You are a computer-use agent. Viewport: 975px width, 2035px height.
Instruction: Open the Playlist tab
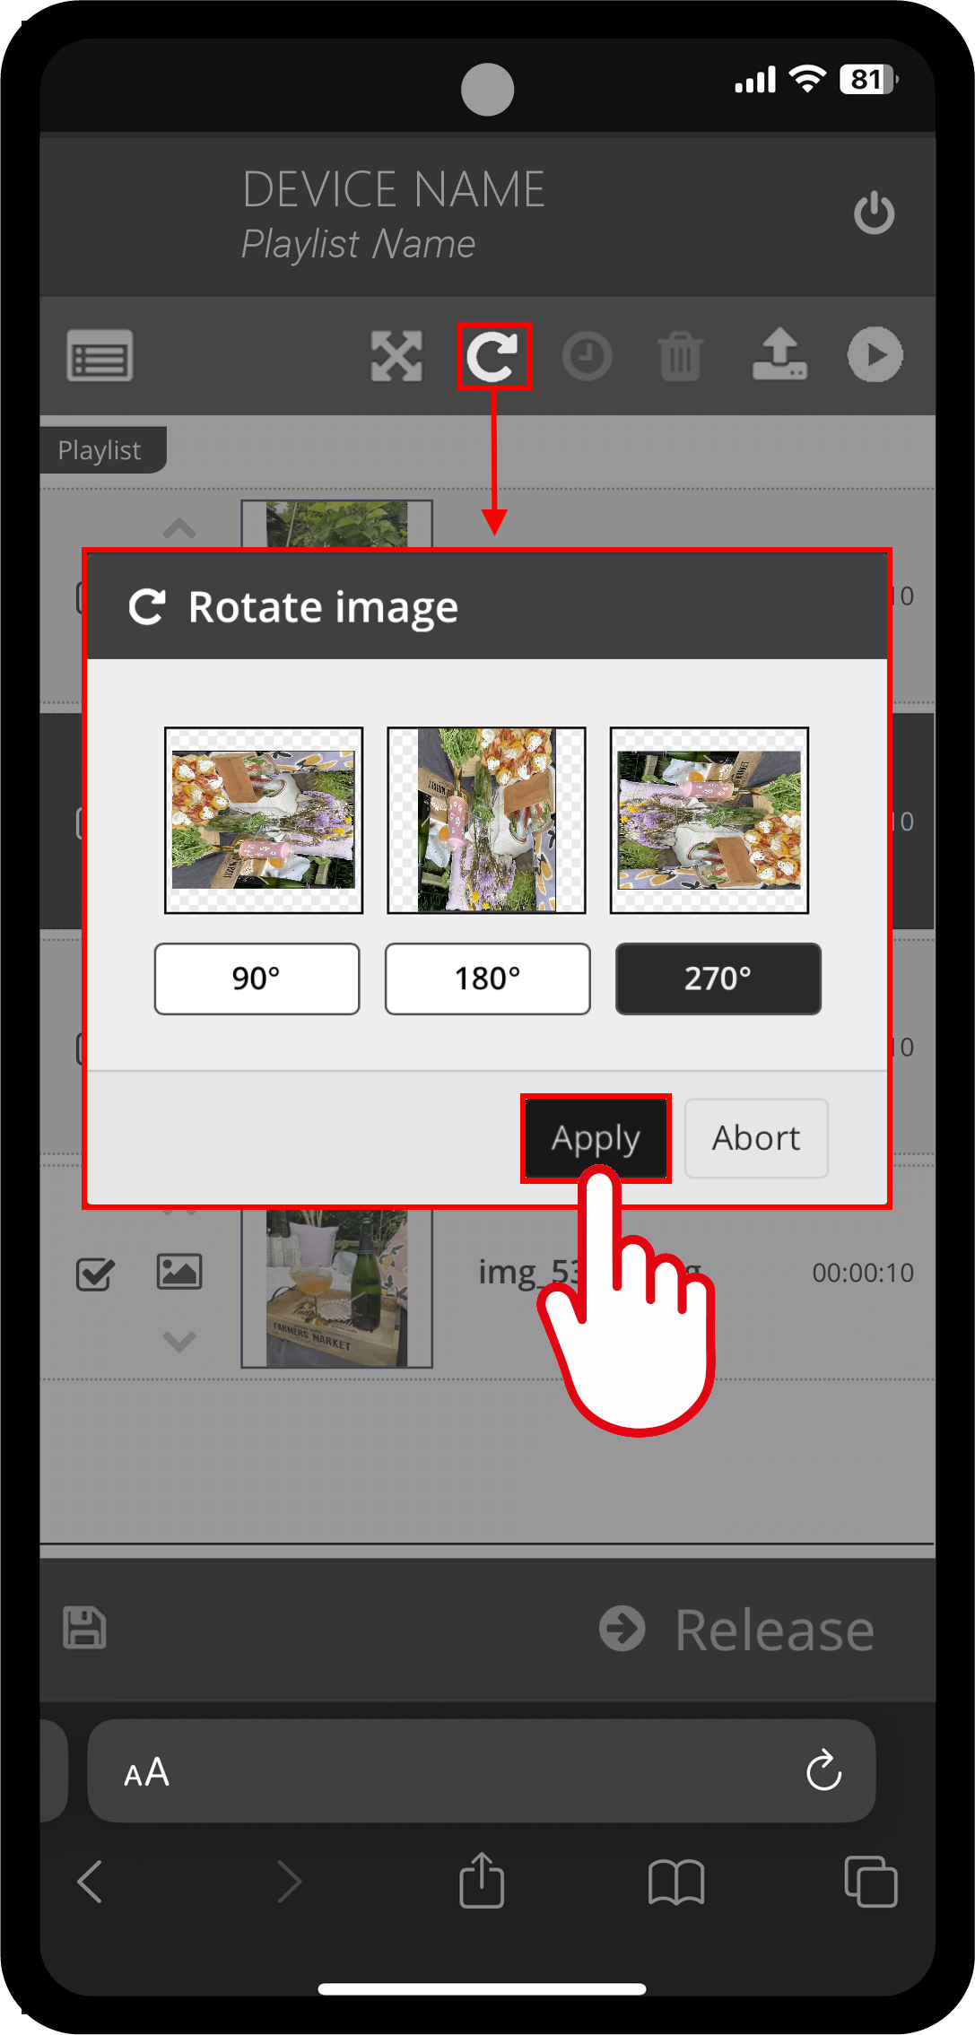(x=102, y=449)
